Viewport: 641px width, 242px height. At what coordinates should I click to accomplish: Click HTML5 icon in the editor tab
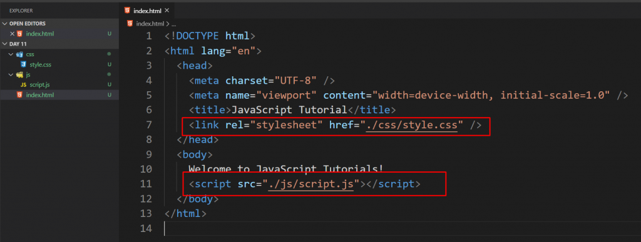[x=128, y=11]
